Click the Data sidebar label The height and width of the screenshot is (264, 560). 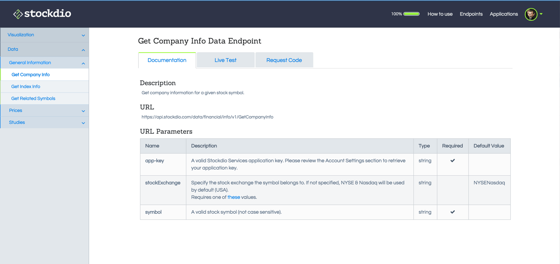coord(13,49)
